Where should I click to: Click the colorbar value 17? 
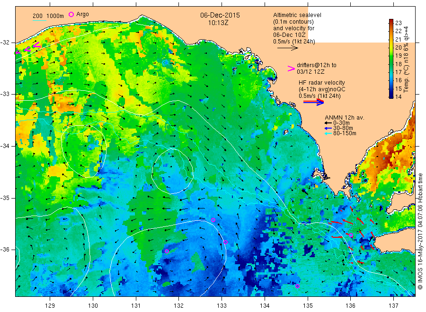[x=398, y=72]
